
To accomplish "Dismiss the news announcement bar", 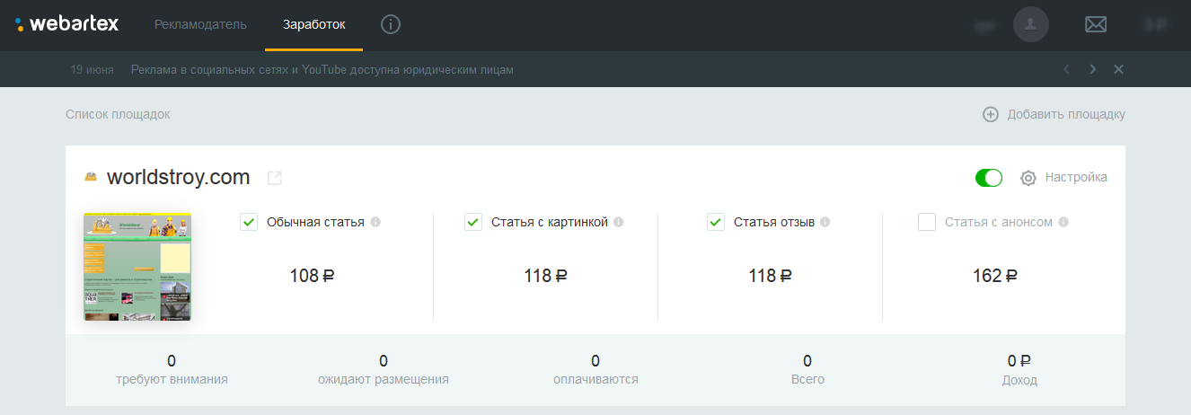I will 1118,69.
